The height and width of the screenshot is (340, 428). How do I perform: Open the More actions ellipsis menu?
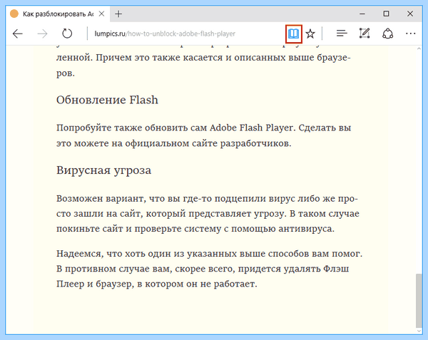click(410, 34)
